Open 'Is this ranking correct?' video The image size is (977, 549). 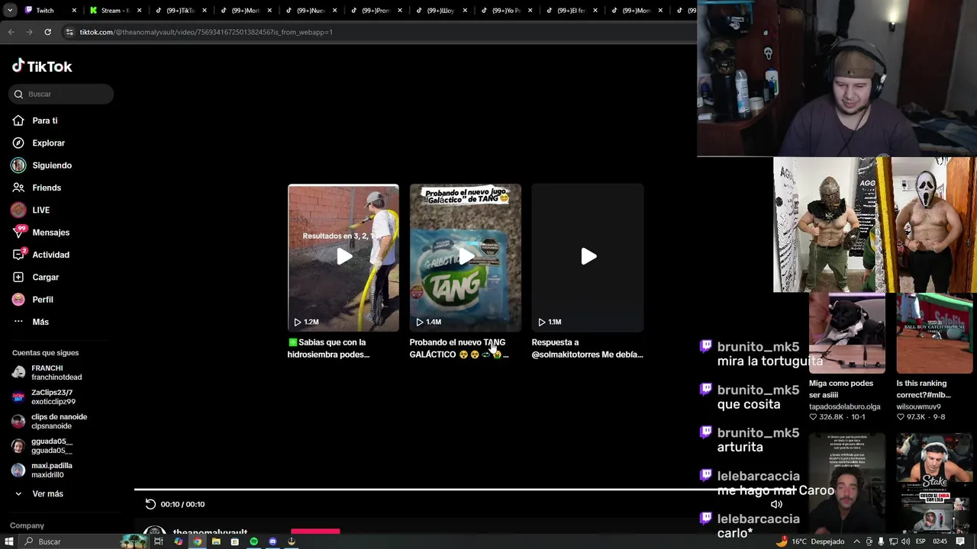[934, 333]
